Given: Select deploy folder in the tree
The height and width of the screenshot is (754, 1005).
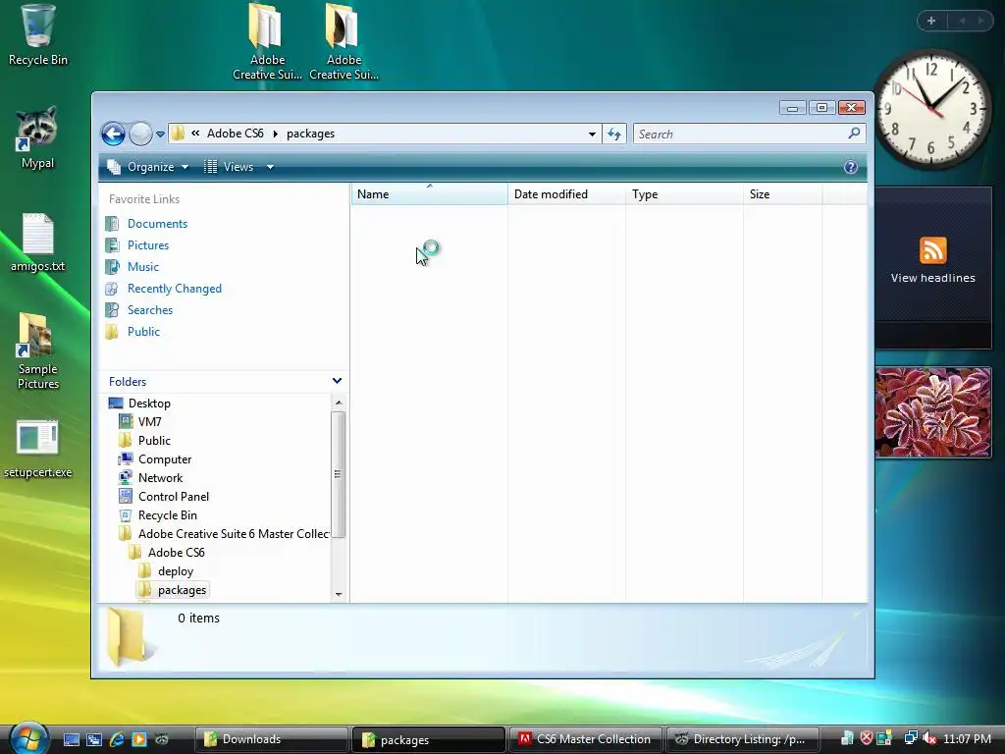Looking at the screenshot, I should point(175,571).
